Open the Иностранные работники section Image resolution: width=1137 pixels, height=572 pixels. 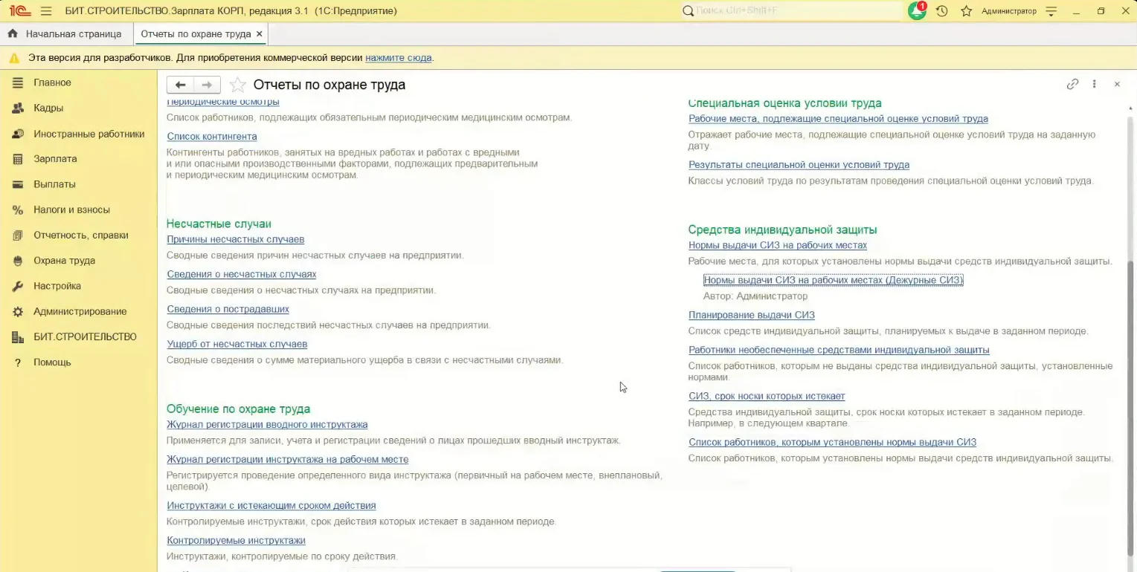(88, 134)
